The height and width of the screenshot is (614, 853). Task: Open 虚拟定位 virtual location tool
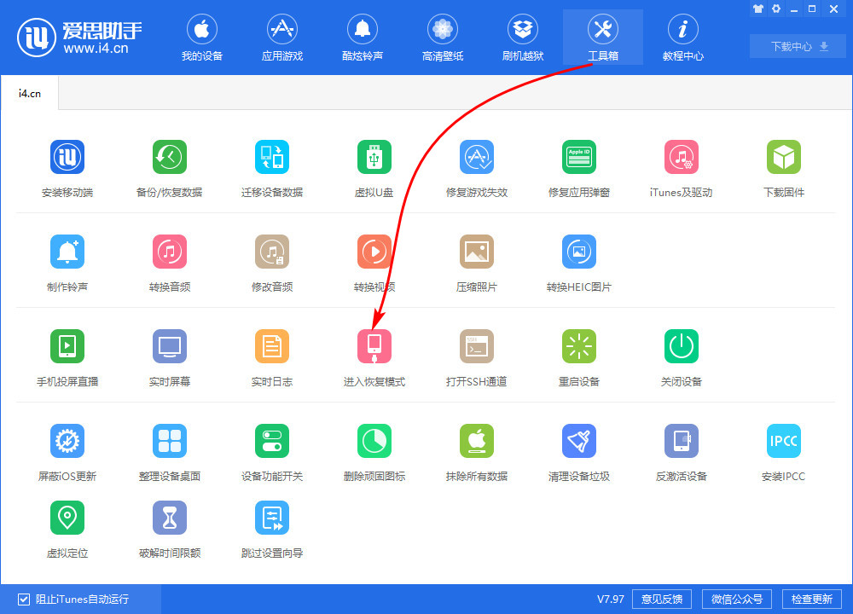(67, 518)
